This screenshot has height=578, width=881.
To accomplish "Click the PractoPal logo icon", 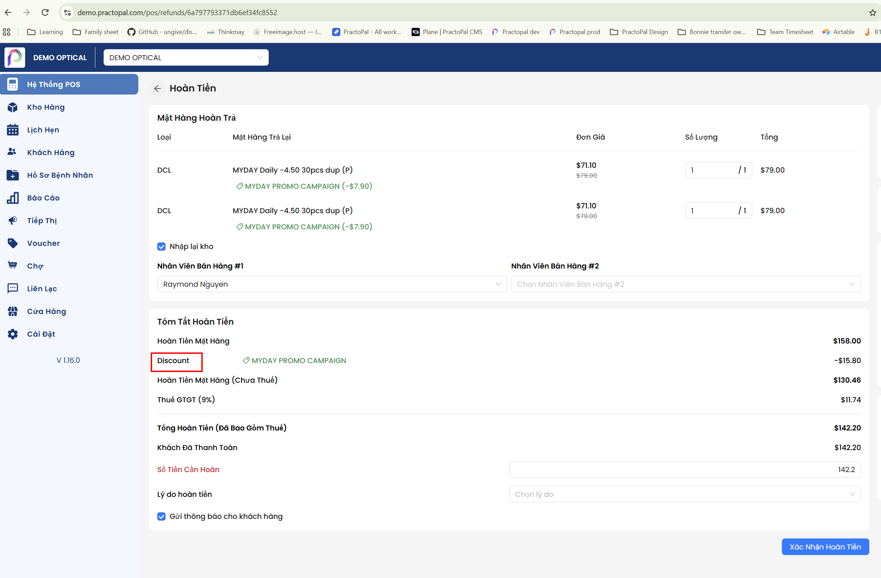I will 15,57.
